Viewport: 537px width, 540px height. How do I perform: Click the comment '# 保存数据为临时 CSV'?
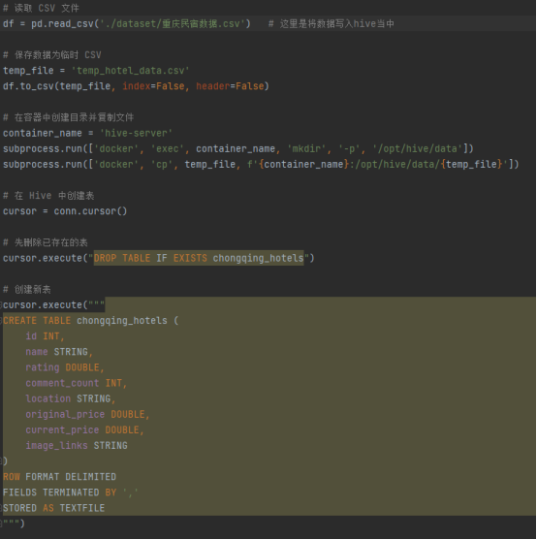pos(52,55)
